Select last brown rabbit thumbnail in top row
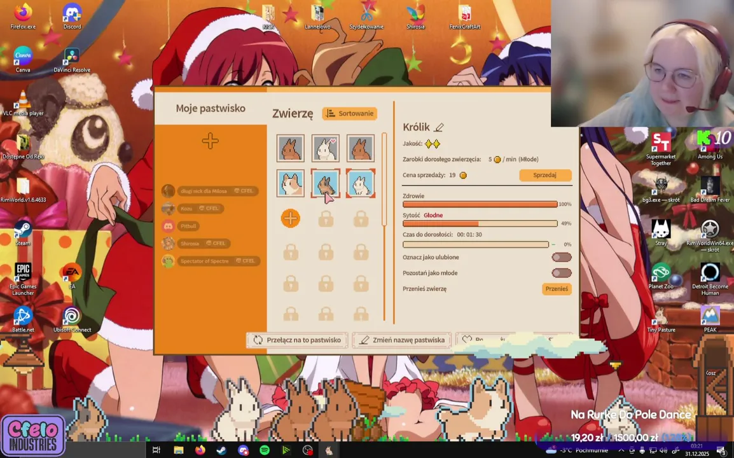The height and width of the screenshot is (458, 734). click(x=361, y=148)
